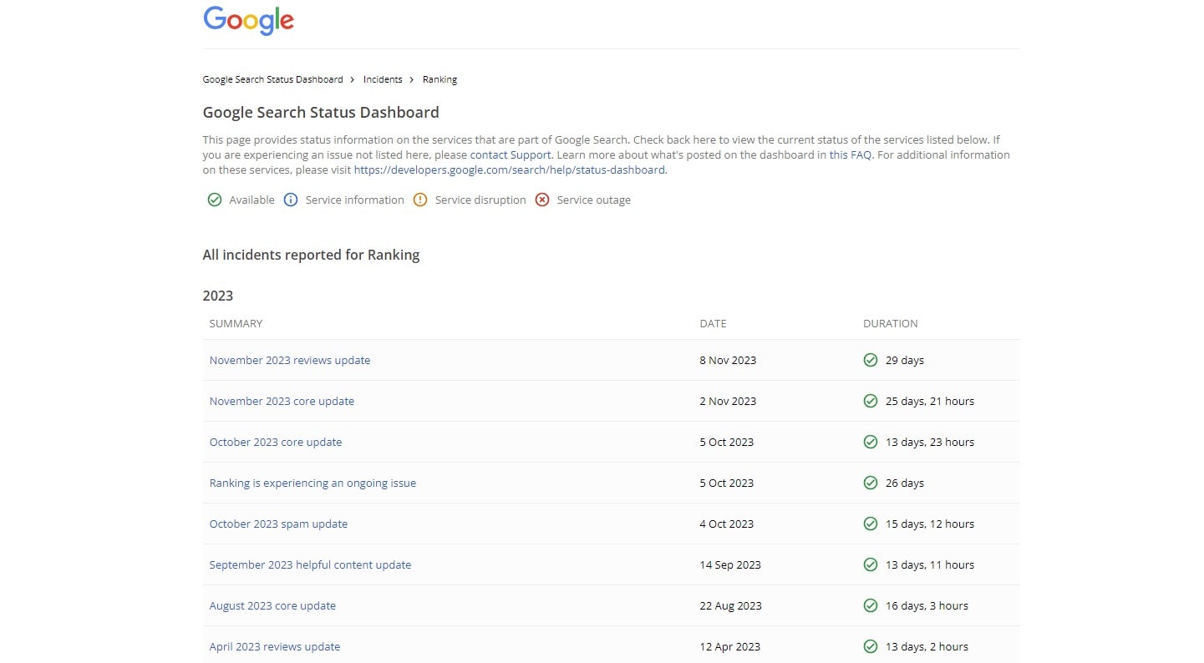
Task: Click the 8 Nov 2023 date cell
Action: point(728,360)
